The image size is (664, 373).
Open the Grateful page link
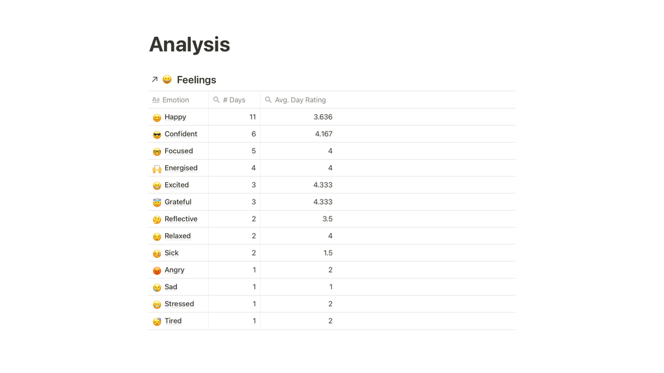pyautogui.click(x=178, y=202)
